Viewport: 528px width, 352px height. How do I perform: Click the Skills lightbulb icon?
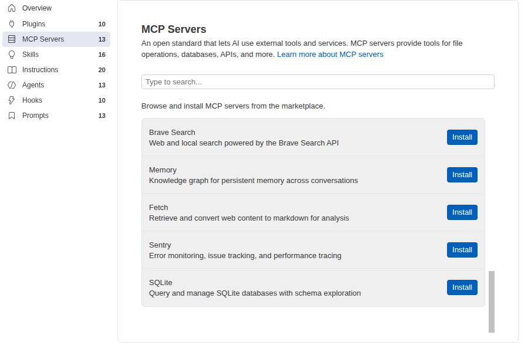tap(12, 55)
